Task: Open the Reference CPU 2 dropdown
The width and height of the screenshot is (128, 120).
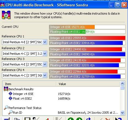Action: click(45, 54)
